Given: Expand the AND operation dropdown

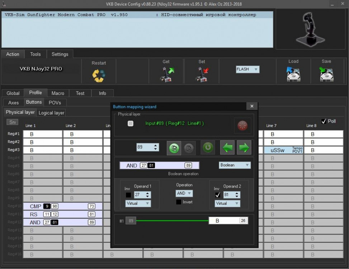Looking at the screenshot, I should point(184,193).
